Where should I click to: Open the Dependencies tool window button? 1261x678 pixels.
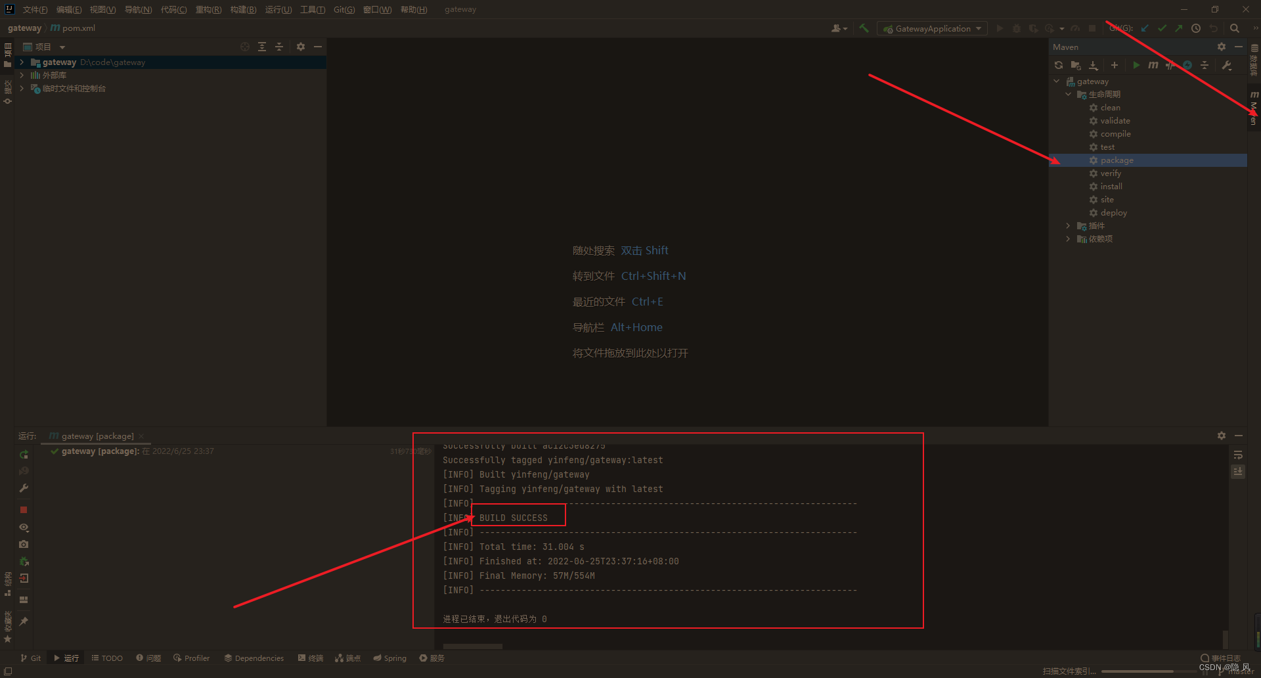tap(254, 658)
